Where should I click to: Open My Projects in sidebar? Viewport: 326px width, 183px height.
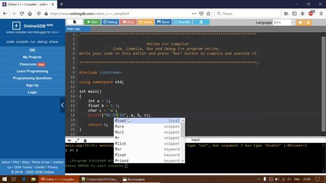click(32, 57)
